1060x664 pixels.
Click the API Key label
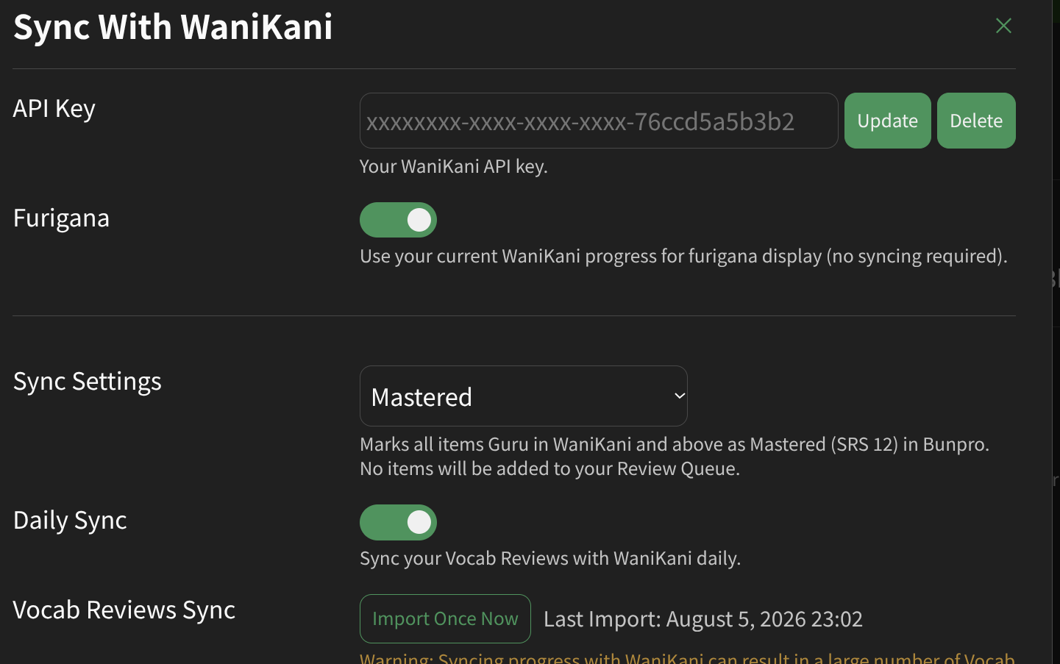pos(54,109)
